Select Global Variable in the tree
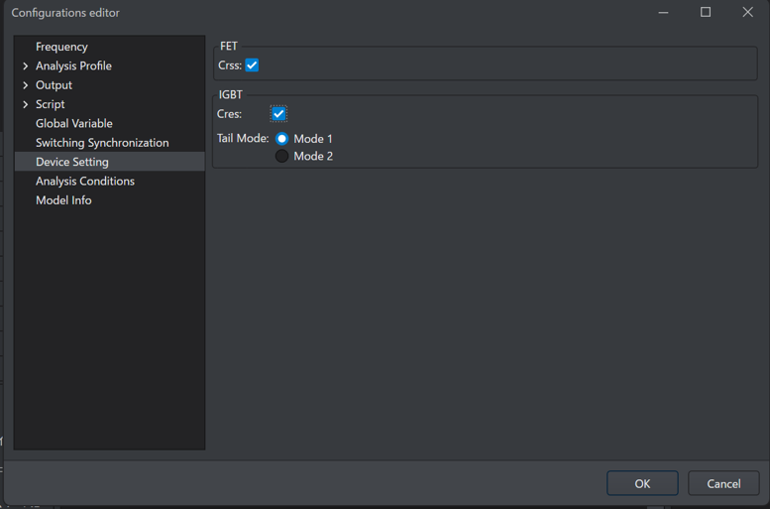 click(74, 123)
